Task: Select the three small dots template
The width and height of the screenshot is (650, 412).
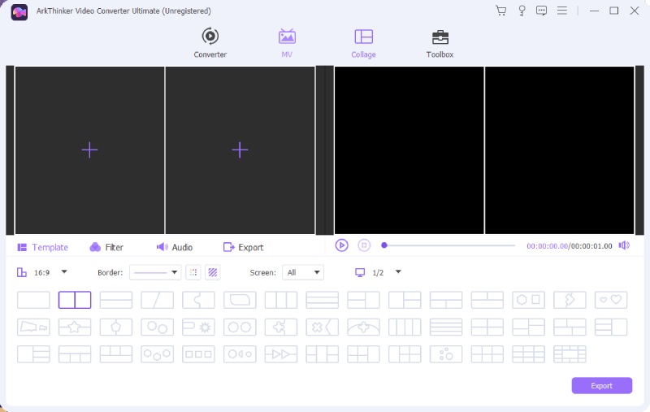Action: click(x=446, y=354)
